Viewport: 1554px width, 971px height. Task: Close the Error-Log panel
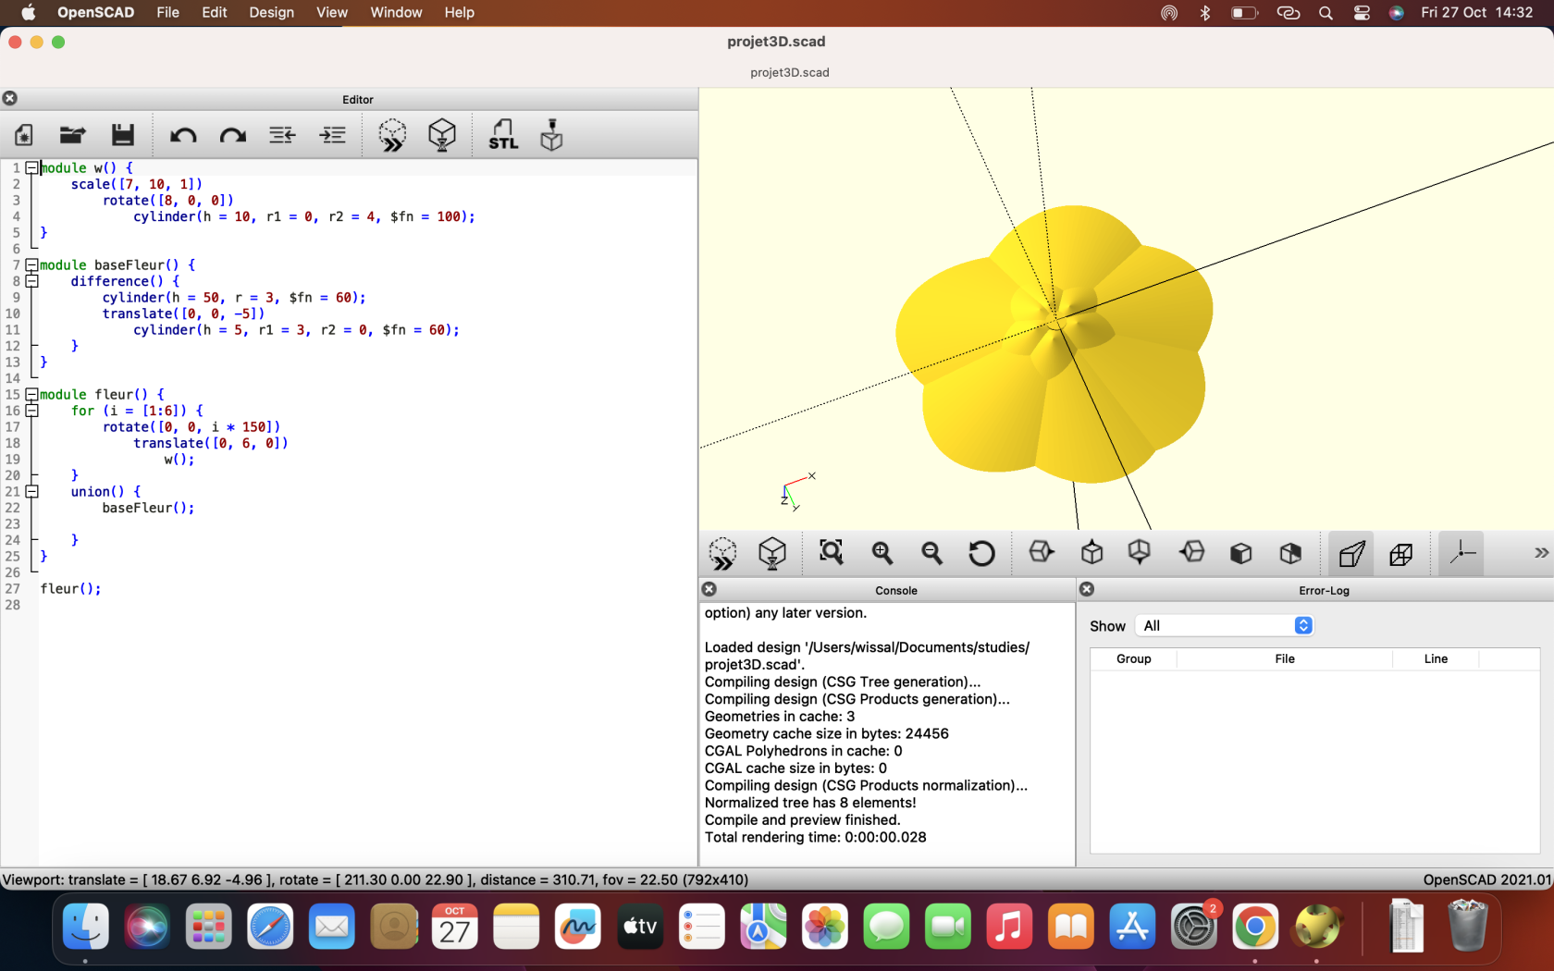(1087, 589)
